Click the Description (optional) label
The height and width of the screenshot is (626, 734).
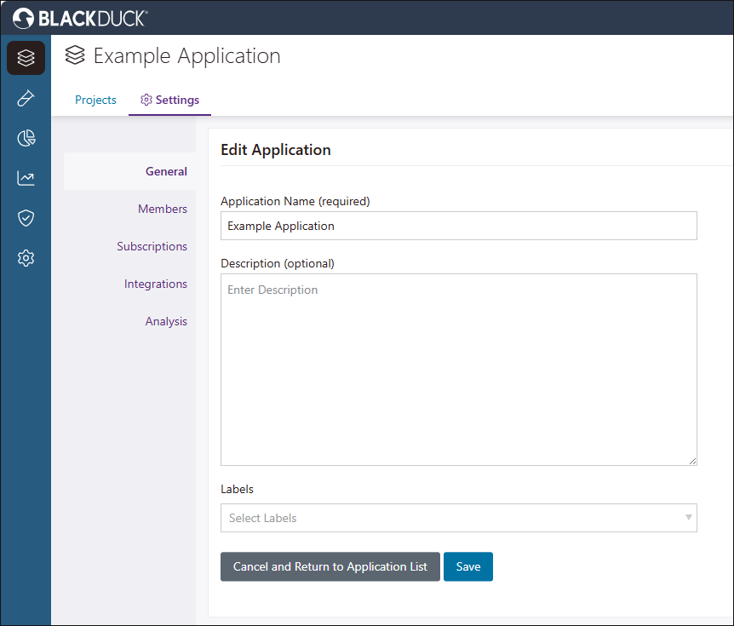278,263
